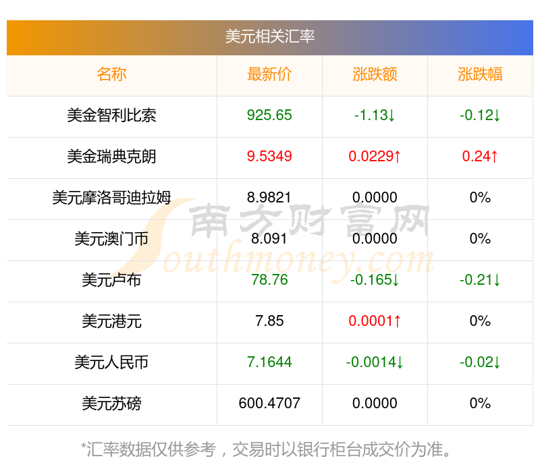Click the change value -0.165↓

(375, 279)
